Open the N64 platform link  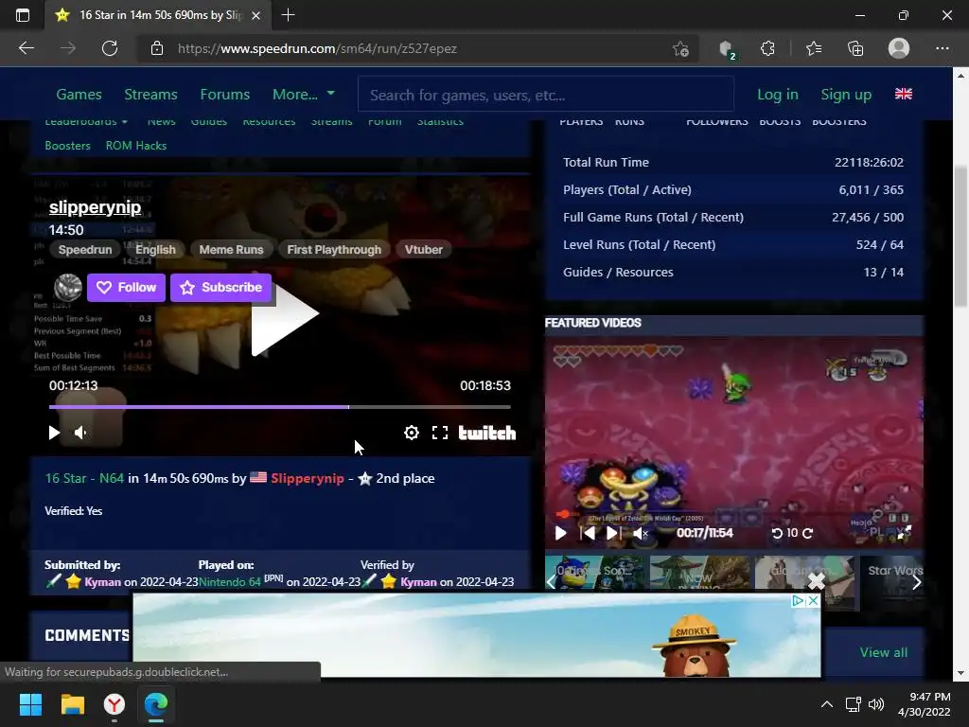pos(112,478)
